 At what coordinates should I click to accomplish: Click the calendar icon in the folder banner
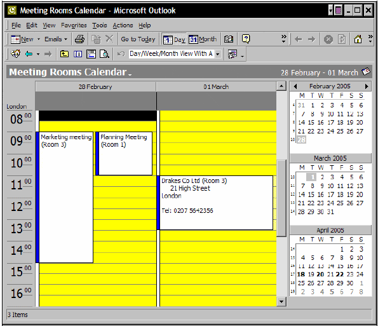click(x=366, y=72)
